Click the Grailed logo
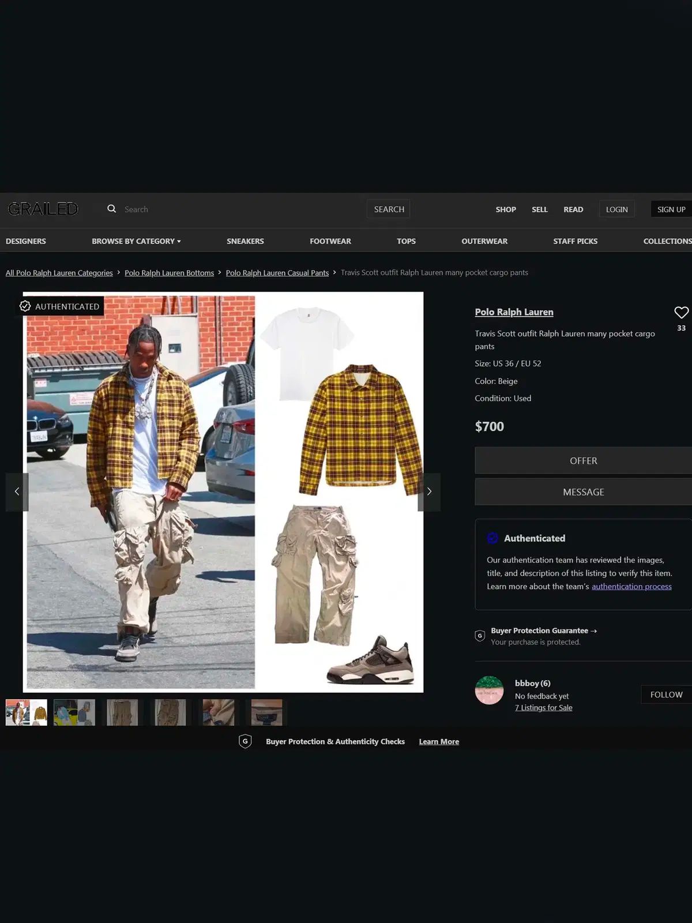Viewport: 692px width, 923px height. click(43, 209)
